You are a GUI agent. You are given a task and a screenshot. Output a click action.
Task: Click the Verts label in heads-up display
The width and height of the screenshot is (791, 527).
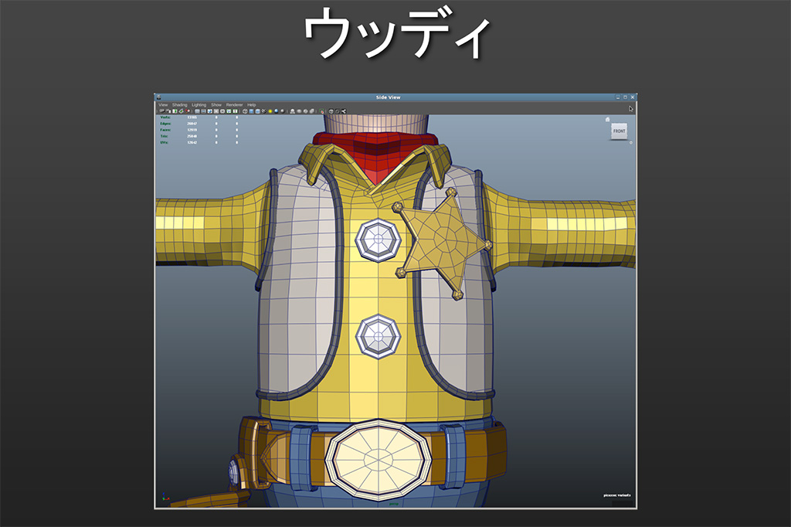[x=165, y=117]
